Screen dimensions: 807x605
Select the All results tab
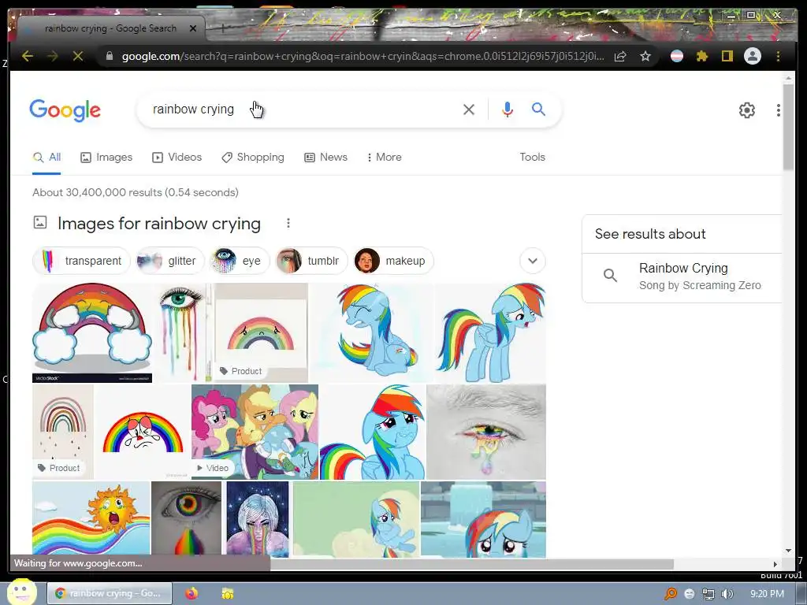(x=46, y=158)
